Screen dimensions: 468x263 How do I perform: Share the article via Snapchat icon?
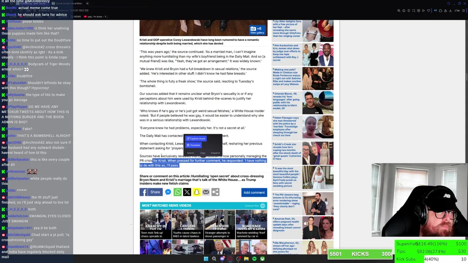tap(196, 192)
